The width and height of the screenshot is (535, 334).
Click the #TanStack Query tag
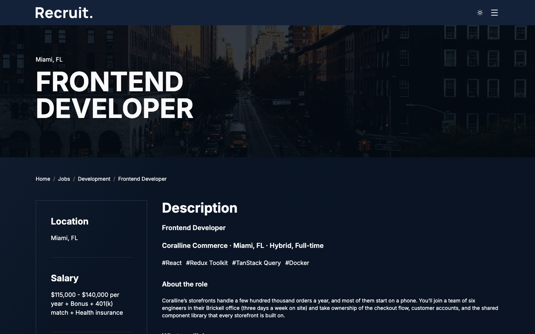click(x=256, y=263)
